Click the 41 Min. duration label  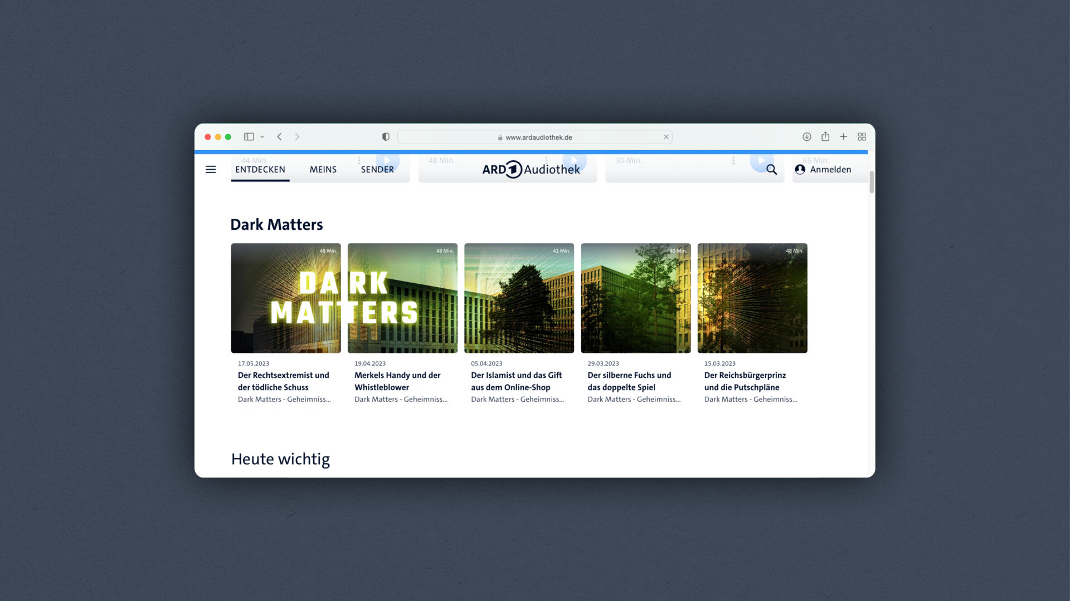click(x=561, y=251)
